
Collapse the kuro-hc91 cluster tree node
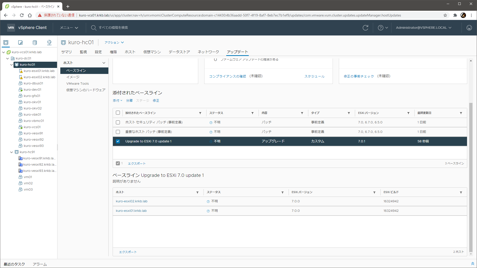click(12, 152)
